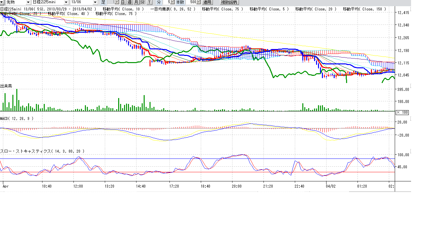
Task: Select the MACD( 12, 26, 9 ) panel title
Action: [x=17, y=119]
